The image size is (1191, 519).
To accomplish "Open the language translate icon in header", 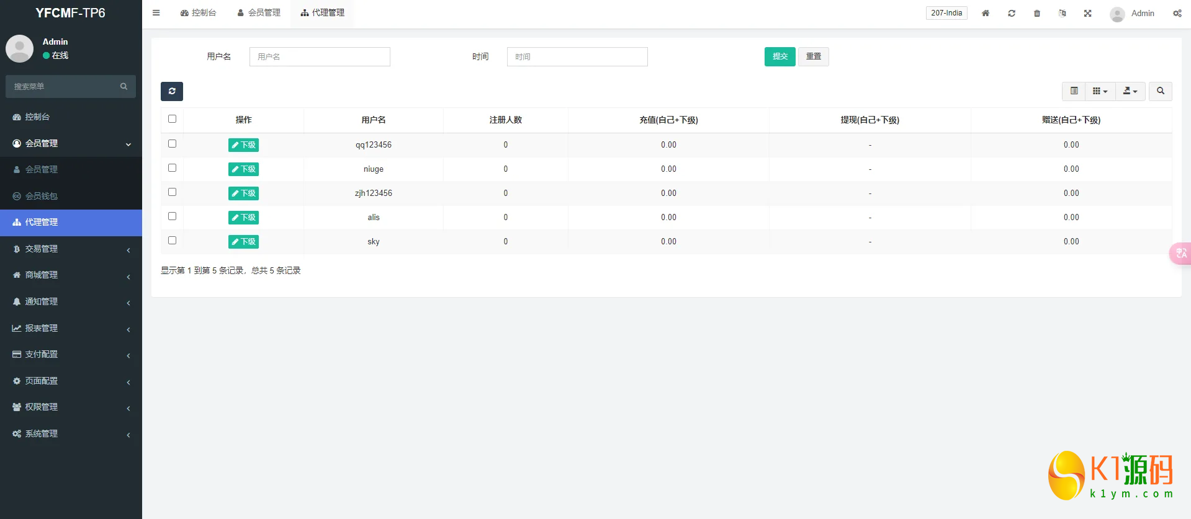I will 1062,13.
